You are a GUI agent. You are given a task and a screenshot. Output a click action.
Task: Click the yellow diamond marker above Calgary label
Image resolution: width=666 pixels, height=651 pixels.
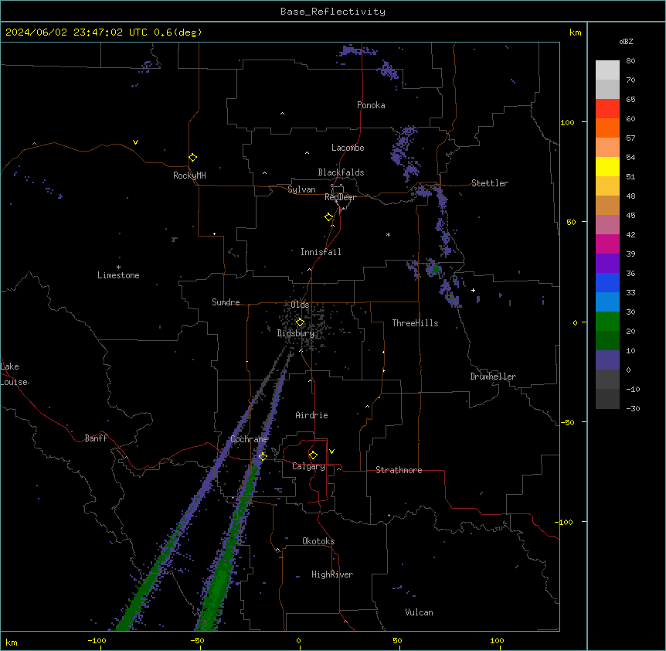313,455
